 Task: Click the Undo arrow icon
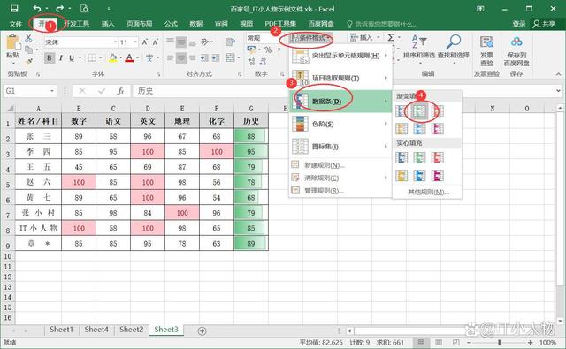[37, 8]
